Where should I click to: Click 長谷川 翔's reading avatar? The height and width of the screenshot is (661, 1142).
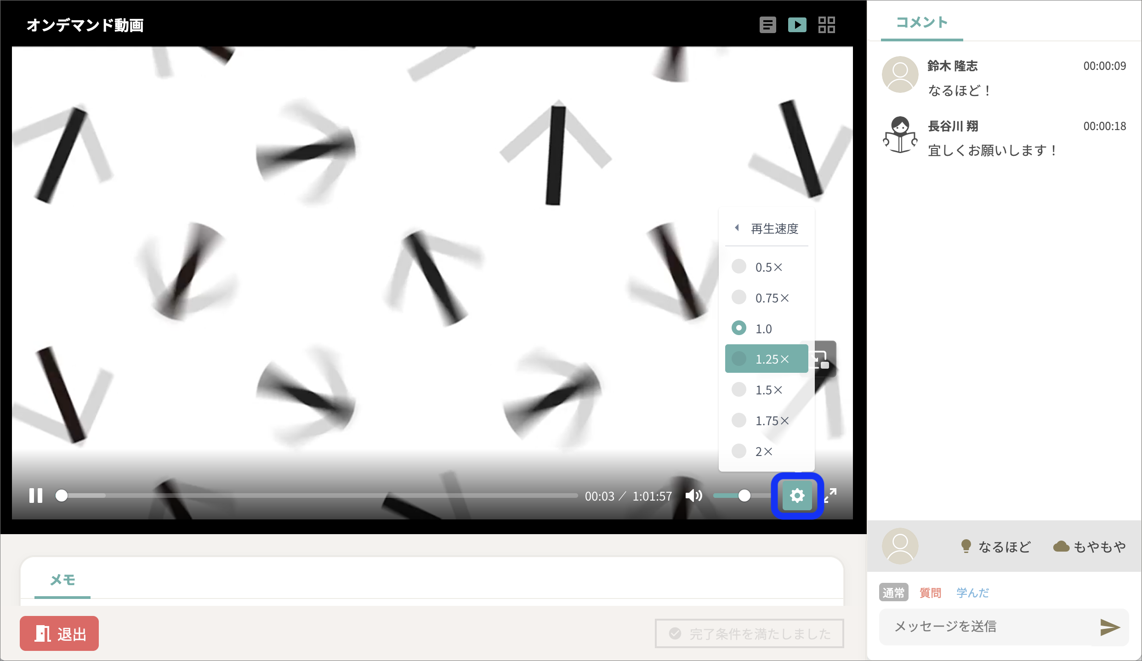coord(900,135)
